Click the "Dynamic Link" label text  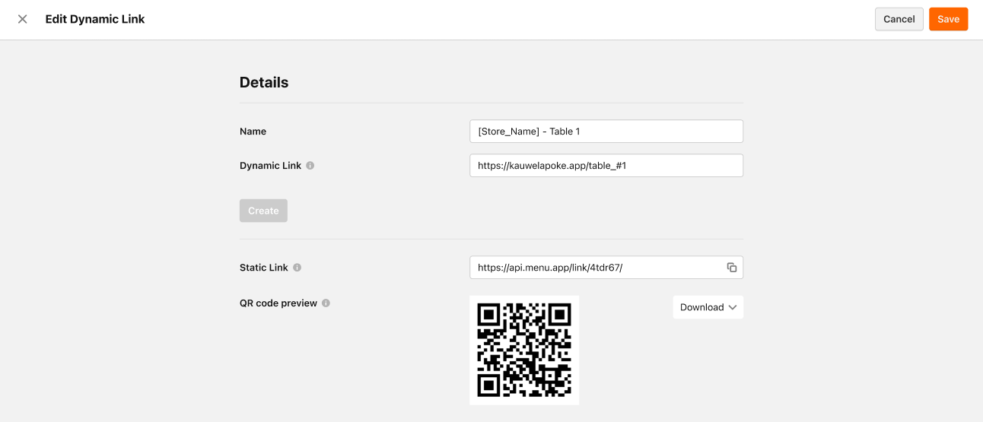point(271,166)
